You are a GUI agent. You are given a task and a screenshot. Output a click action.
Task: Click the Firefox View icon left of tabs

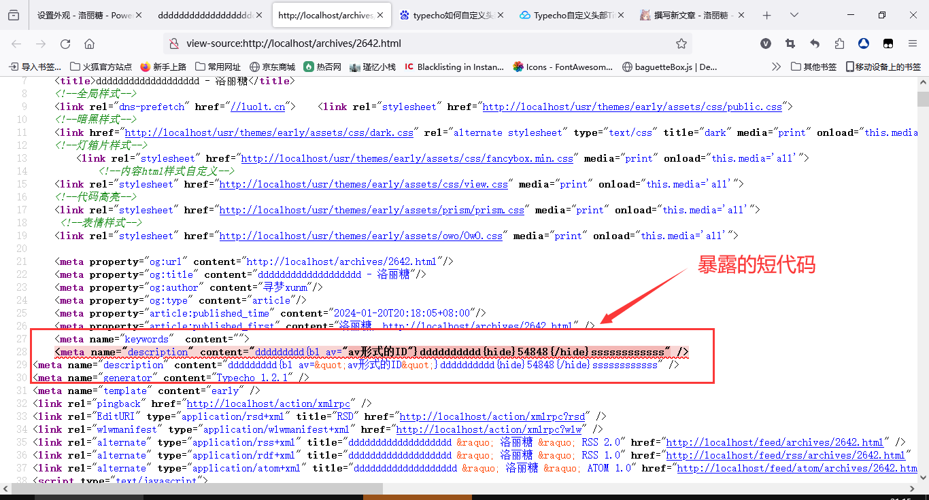[x=14, y=15]
